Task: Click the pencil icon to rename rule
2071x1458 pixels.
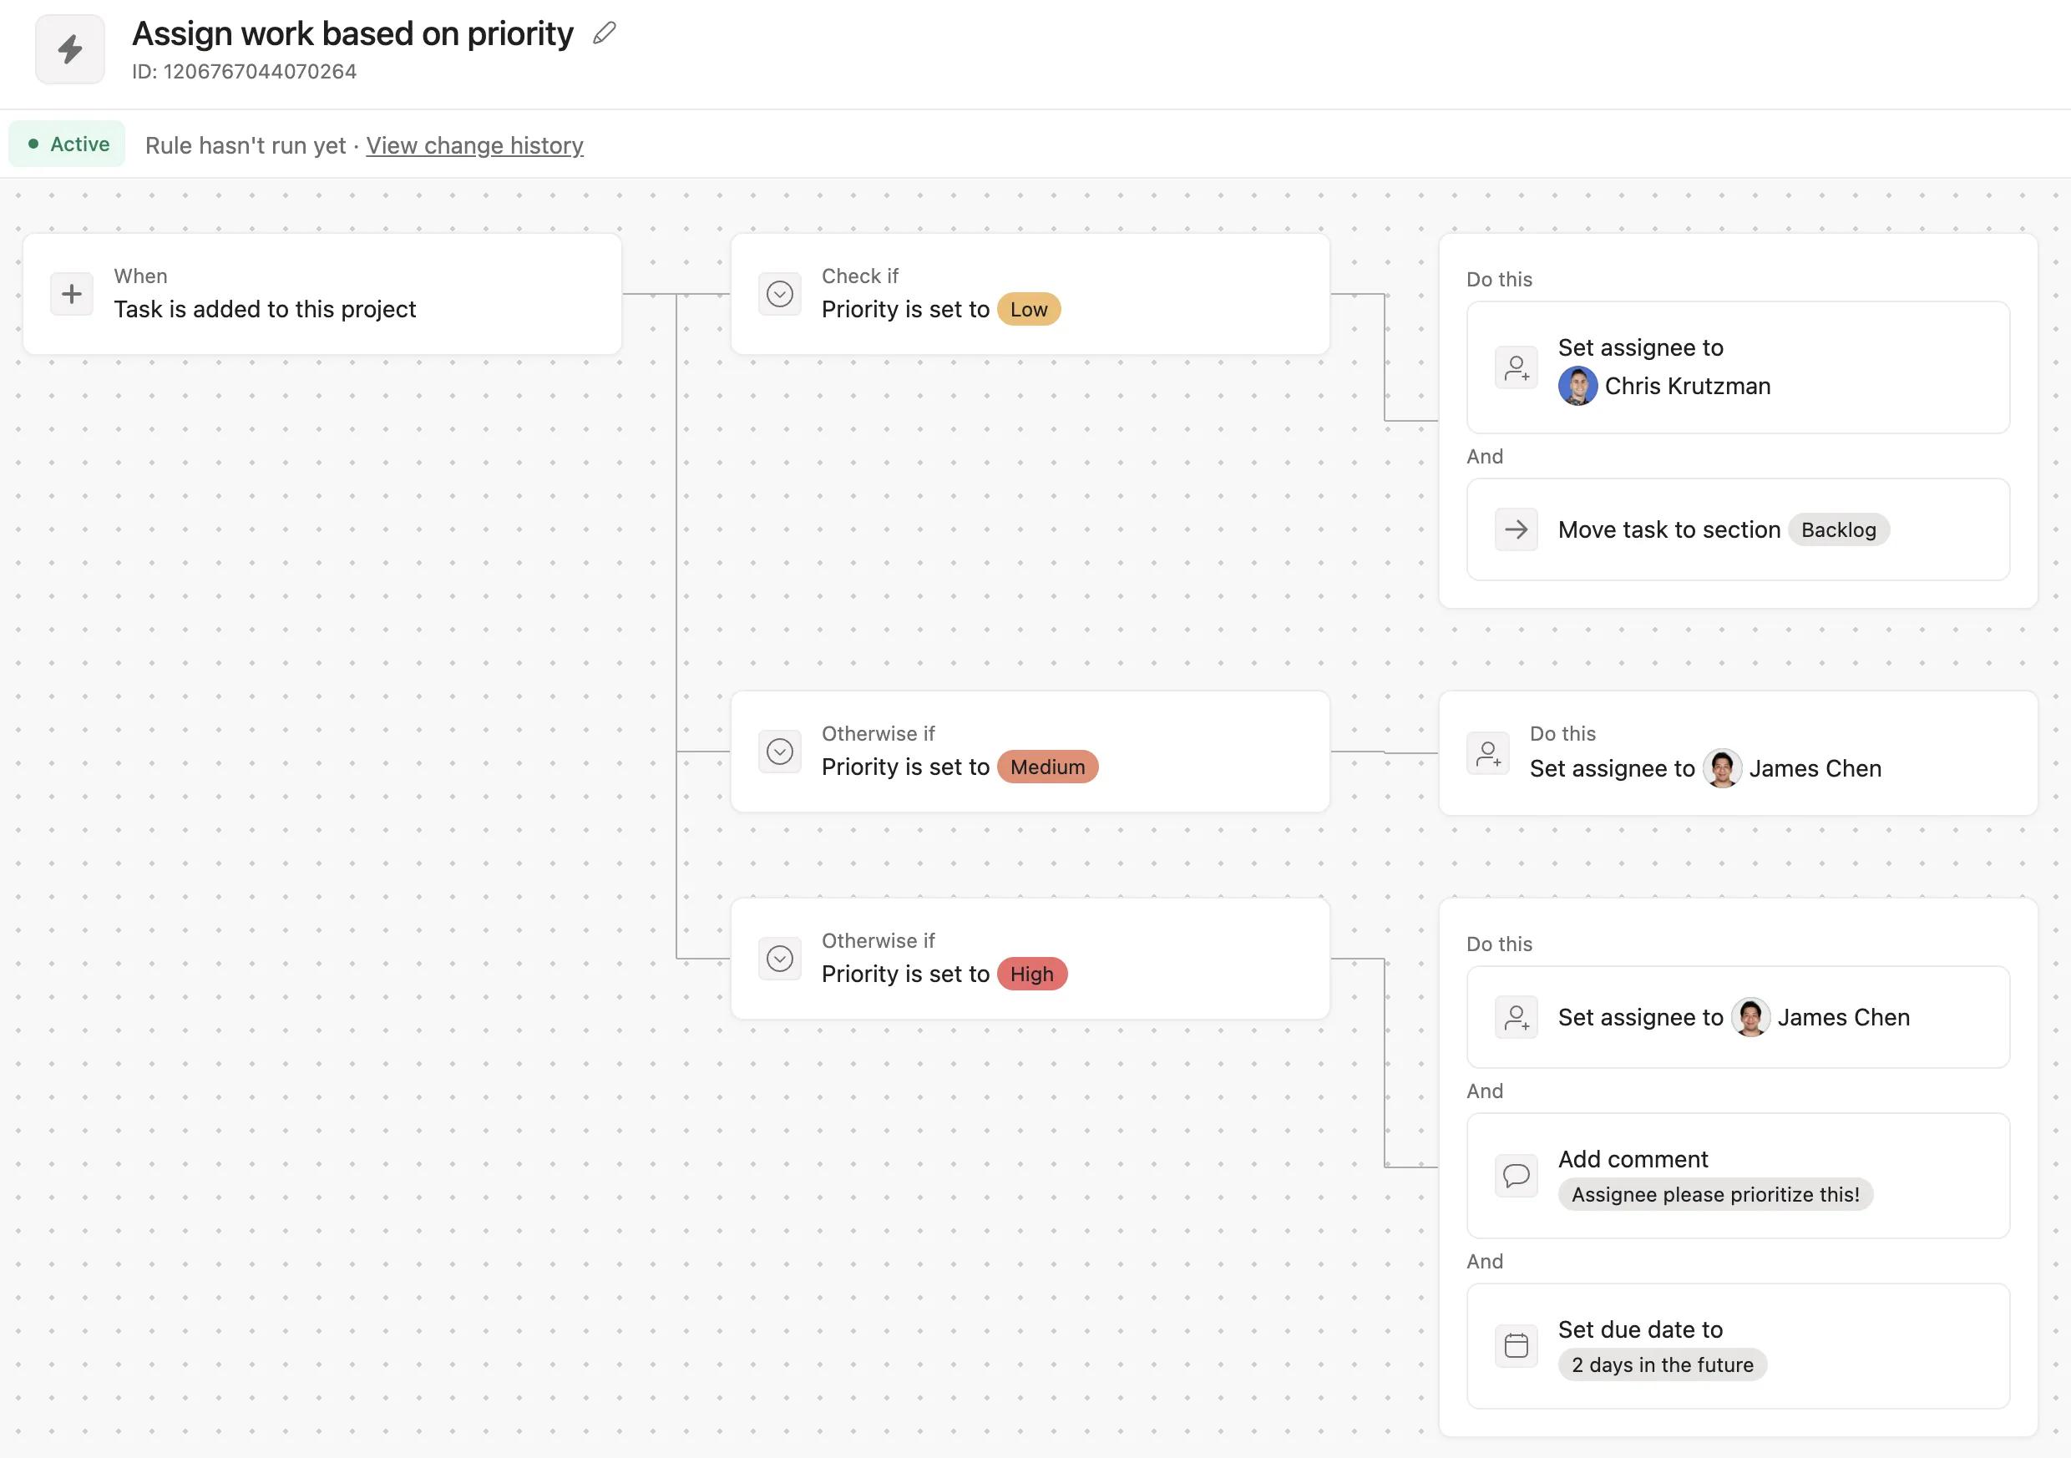Action: pos(604,33)
